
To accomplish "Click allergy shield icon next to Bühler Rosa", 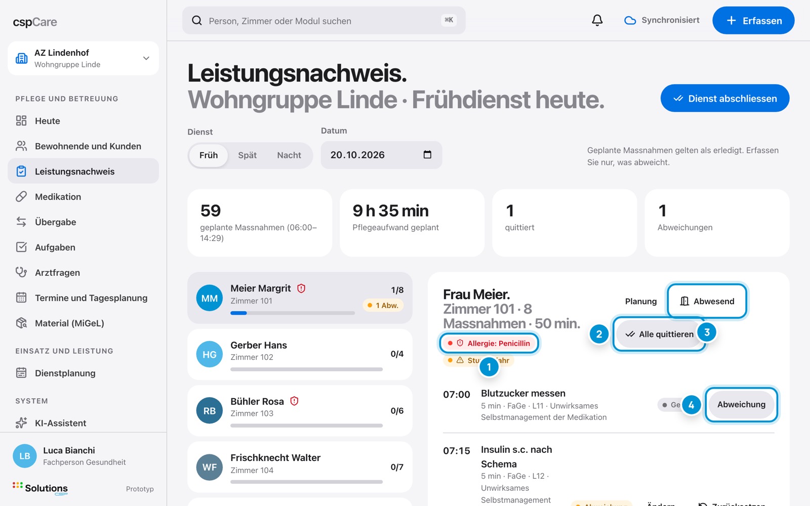I will [294, 401].
